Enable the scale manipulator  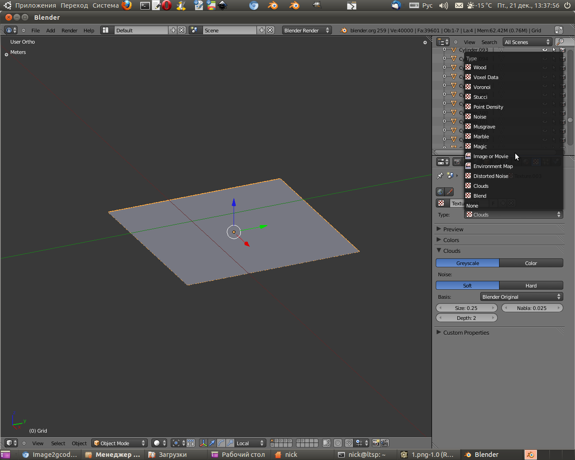click(x=230, y=443)
